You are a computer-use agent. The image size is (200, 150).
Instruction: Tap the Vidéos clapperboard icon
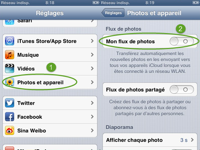tap(9, 69)
